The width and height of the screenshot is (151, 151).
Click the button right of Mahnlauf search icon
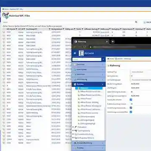click(147, 22)
